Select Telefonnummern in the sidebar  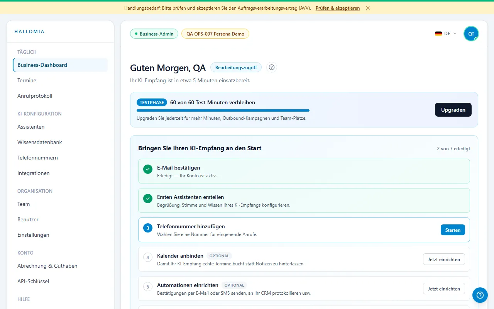click(x=60, y=158)
